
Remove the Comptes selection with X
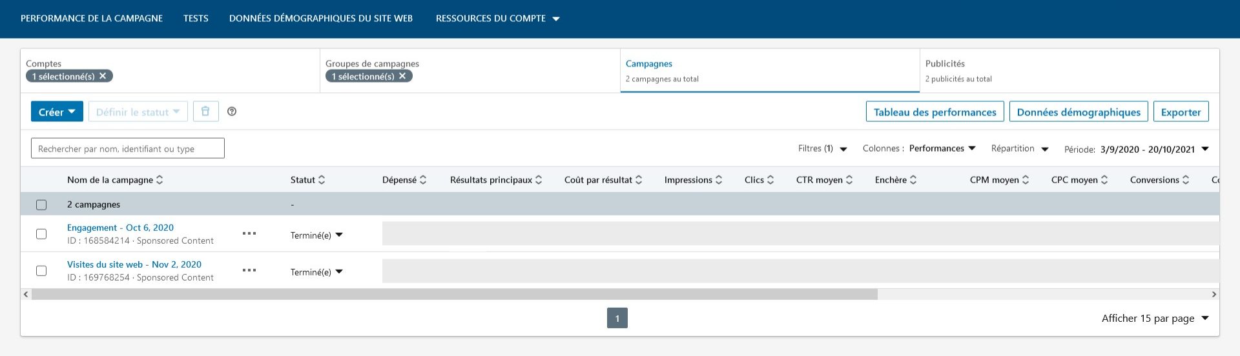(x=103, y=76)
